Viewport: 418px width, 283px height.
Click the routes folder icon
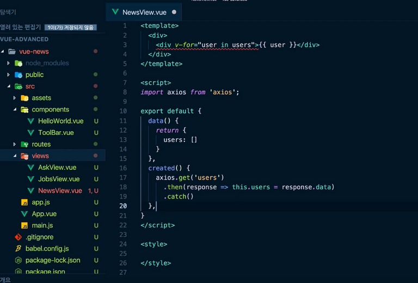(24, 144)
